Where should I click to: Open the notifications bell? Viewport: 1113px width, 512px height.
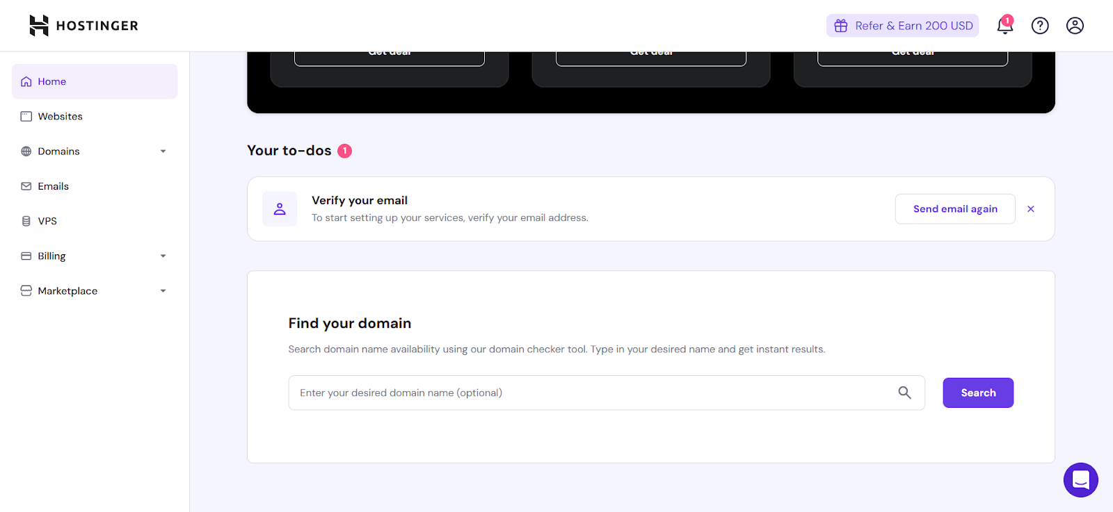click(x=1004, y=26)
